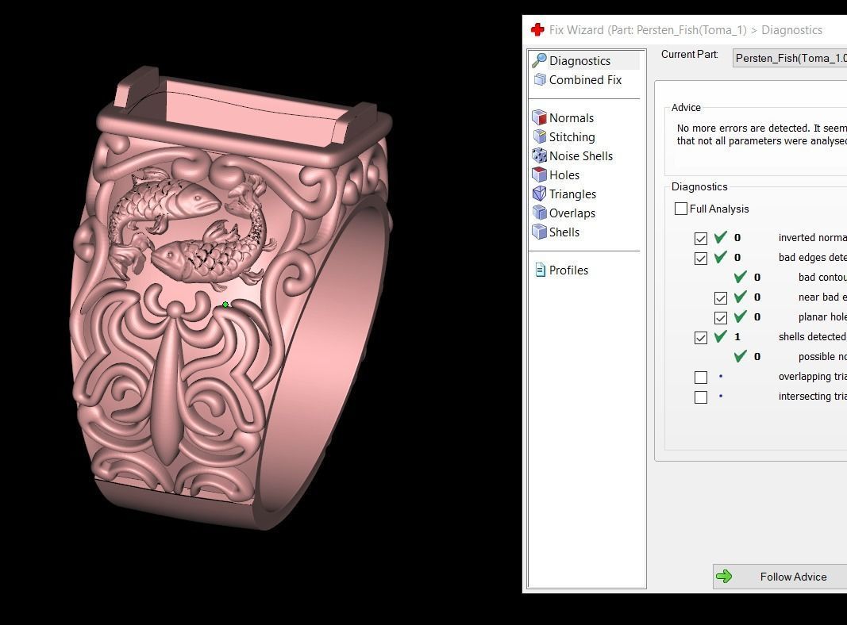Screen dimensions: 847x625
Task: Click the 'Current Part' label
Action: point(690,55)
